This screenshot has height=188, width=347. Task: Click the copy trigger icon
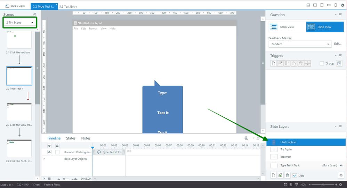click(287, 63)
